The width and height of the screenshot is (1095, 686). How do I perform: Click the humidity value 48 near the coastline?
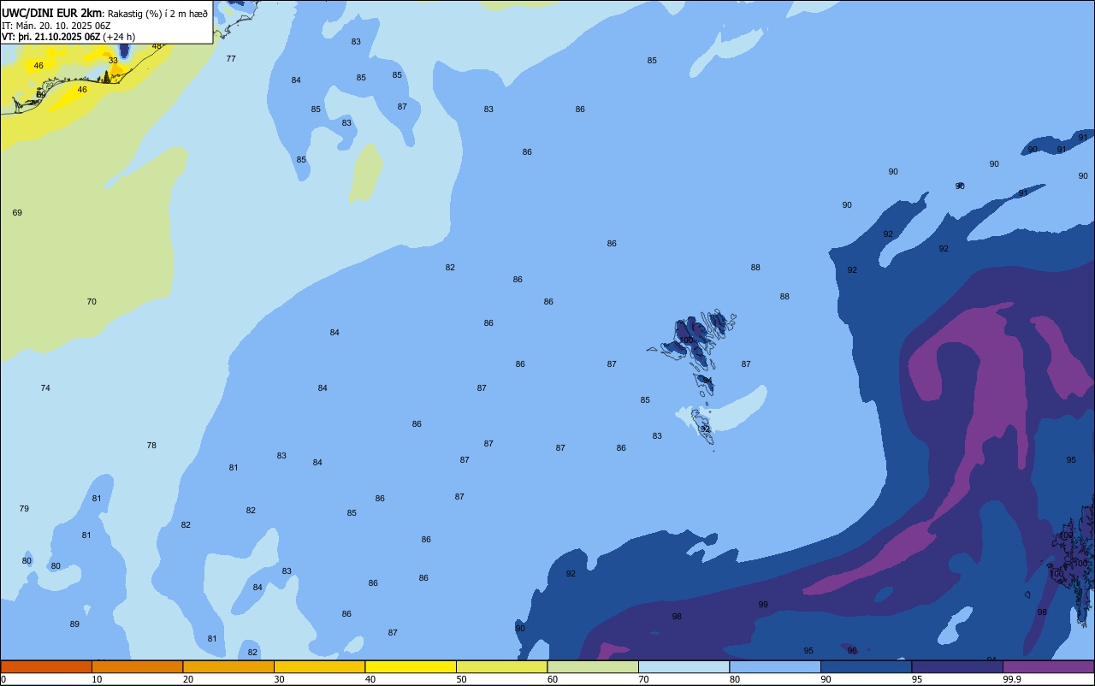pyautogui.click(x=157, y=46)
